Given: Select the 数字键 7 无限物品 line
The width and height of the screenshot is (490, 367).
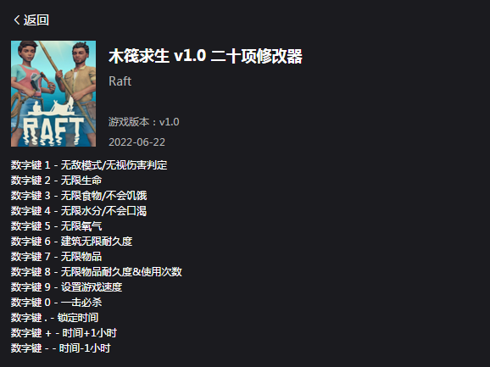Looking at the screenshot, I should (56, 257).
